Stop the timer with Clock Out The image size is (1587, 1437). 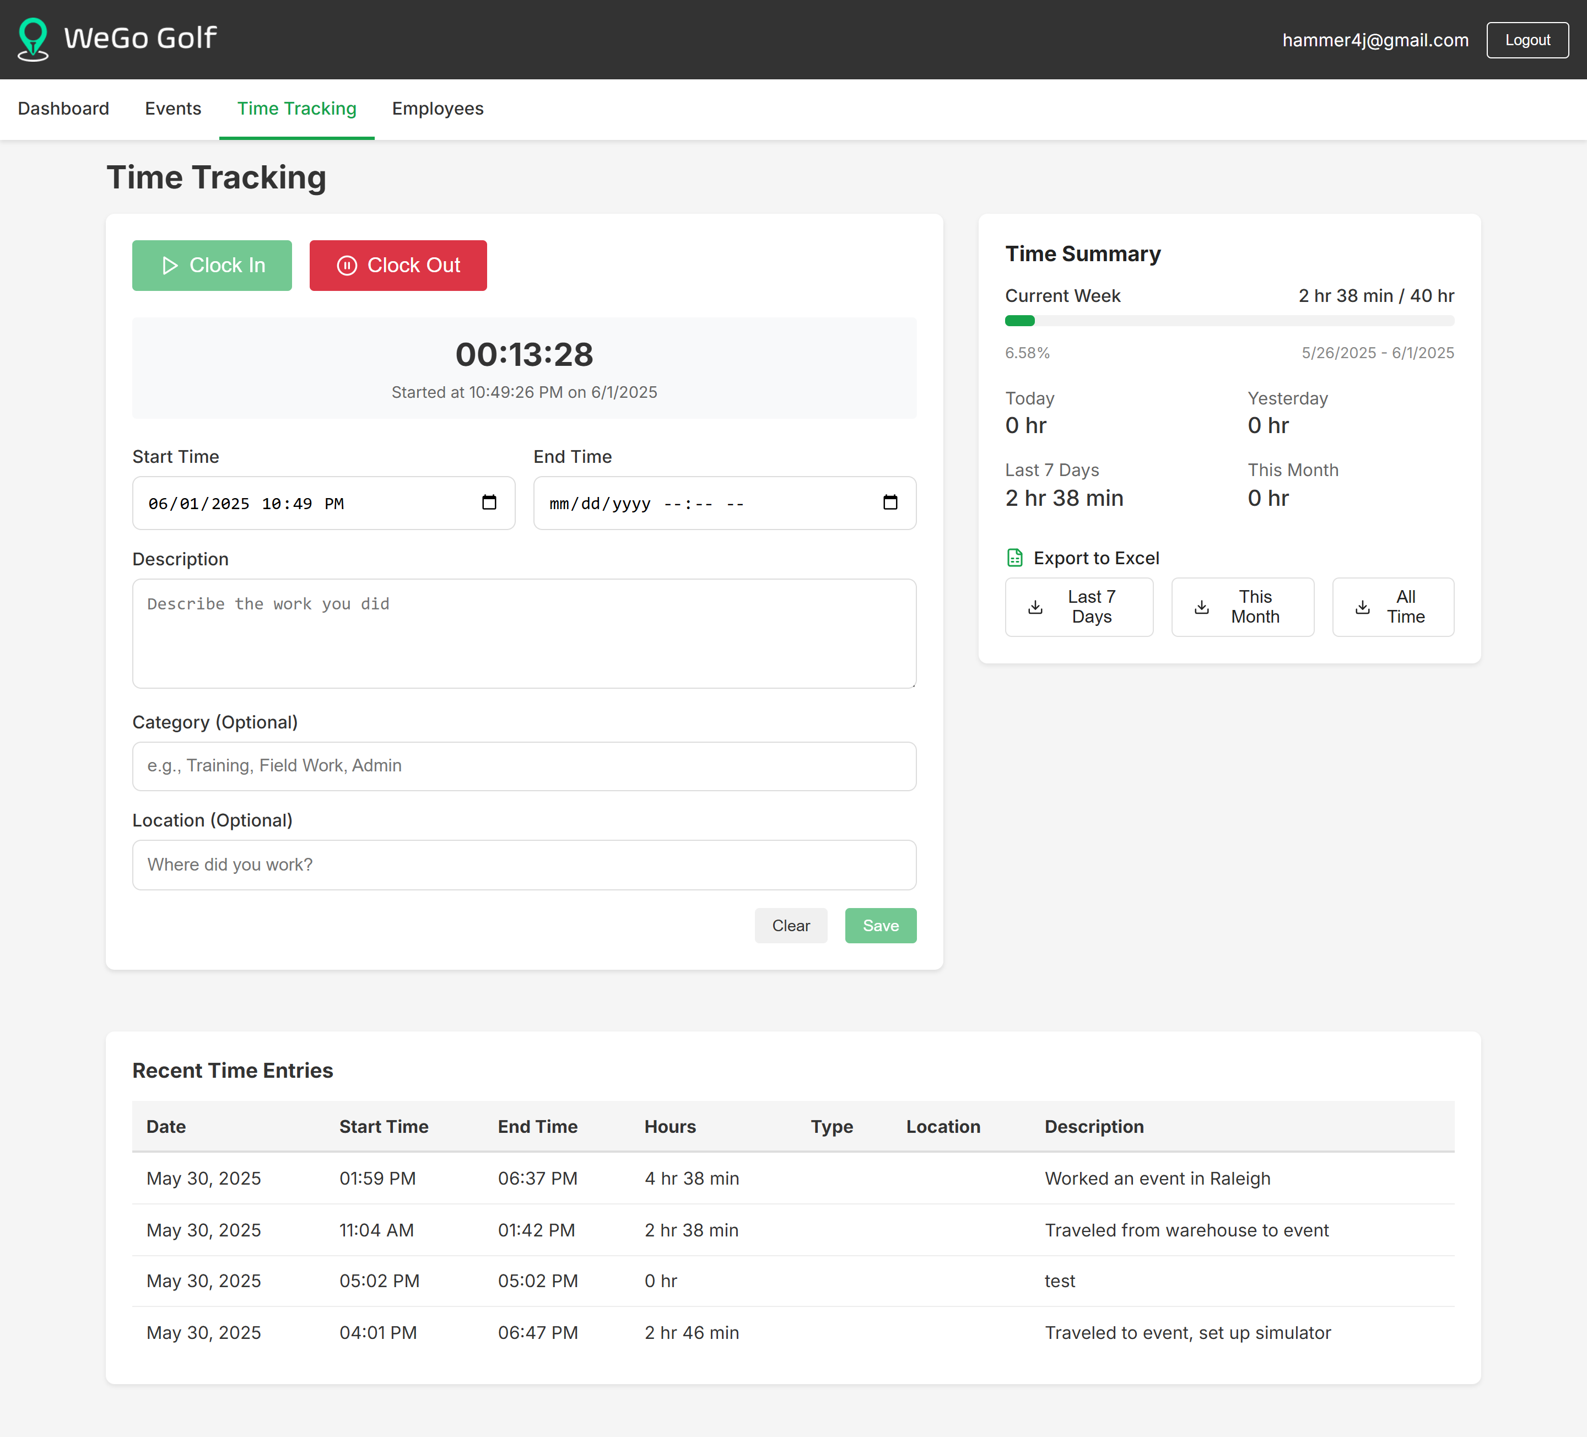(398, 265)
